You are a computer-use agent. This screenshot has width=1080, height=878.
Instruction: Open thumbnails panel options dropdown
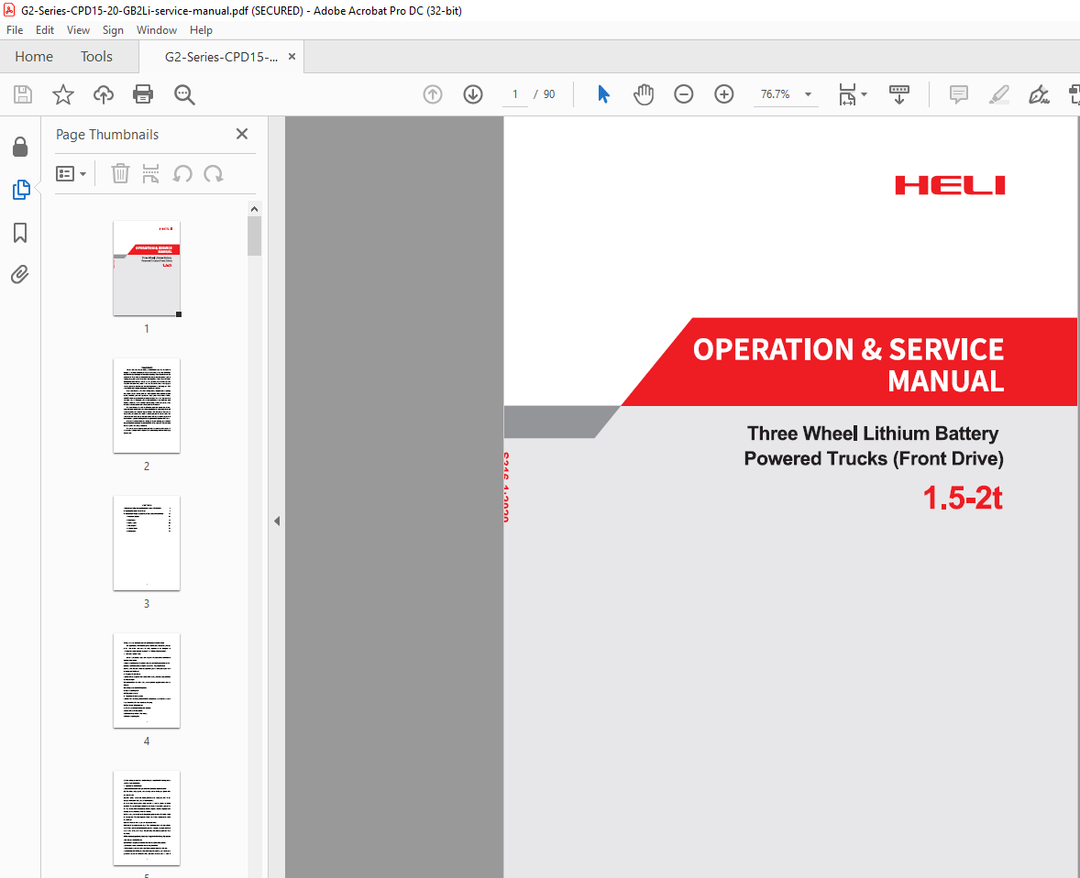click(71, 173)
